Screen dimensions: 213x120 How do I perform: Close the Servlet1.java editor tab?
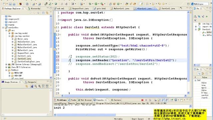coord(154,8)
